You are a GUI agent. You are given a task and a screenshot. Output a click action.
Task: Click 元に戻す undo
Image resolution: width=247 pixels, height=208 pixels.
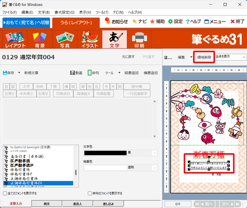coord(128,57)
